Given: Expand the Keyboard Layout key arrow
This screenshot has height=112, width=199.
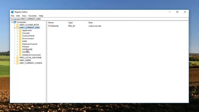Looking at the screenshot, I should pos(17,44).
